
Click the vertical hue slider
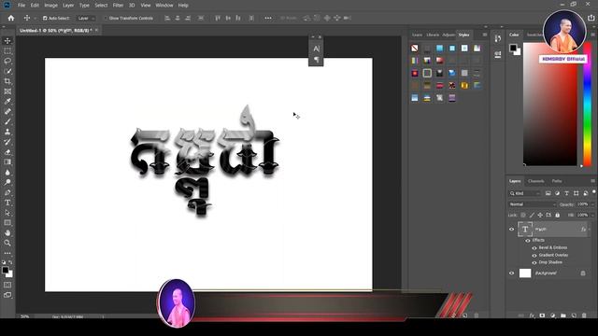(x=588, y=105)
